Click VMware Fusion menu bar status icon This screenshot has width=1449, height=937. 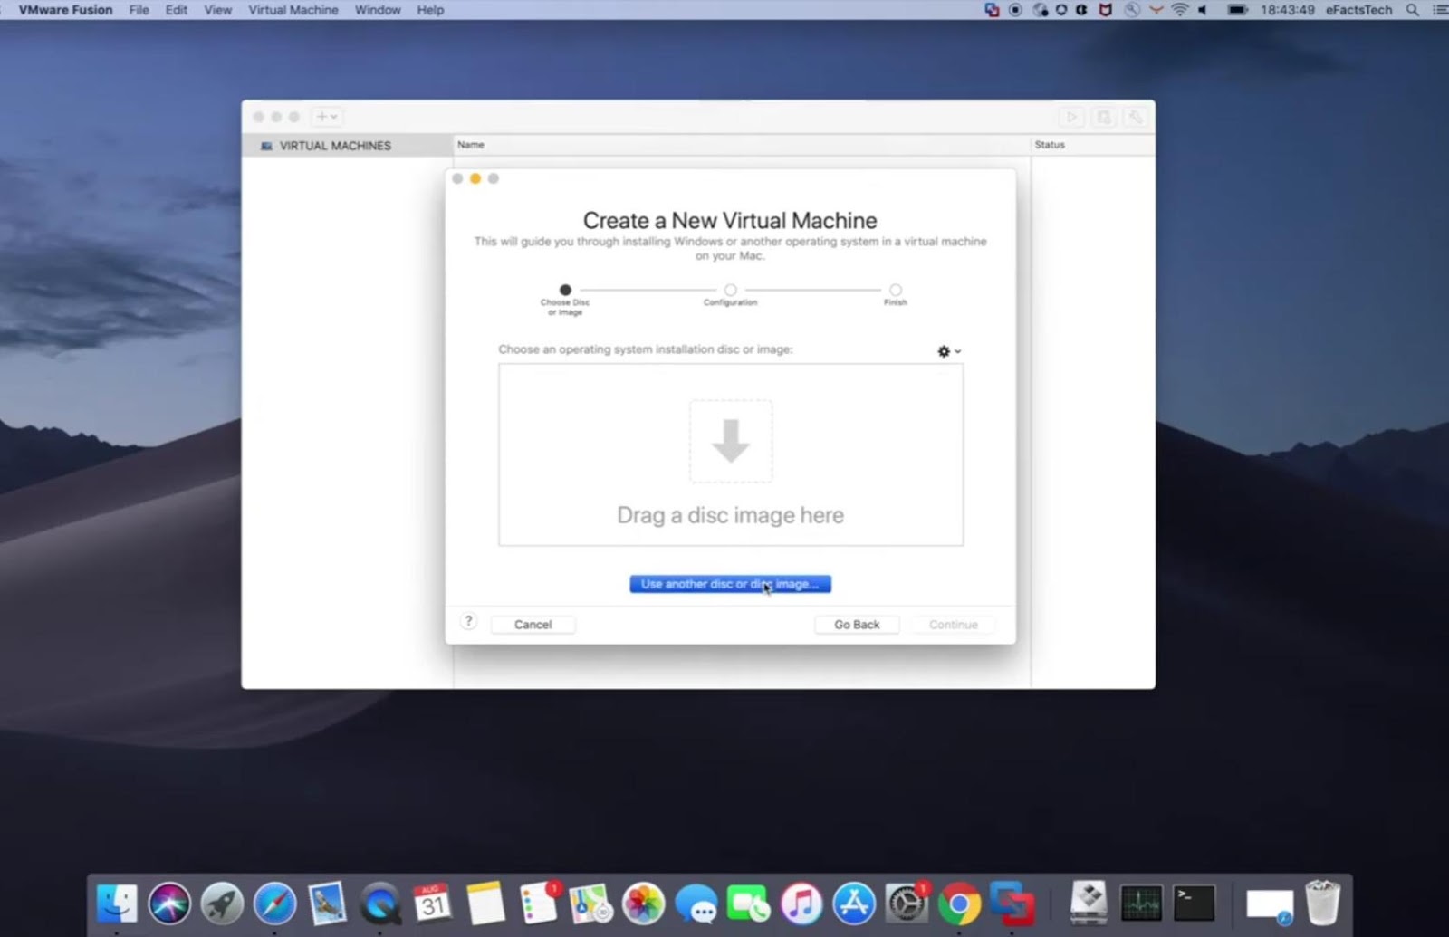click(x=992, y=10)
